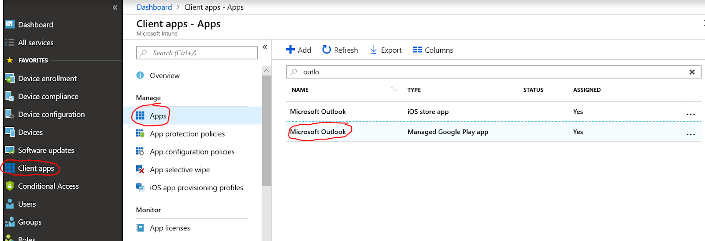This screenshot has width=705, height=241.
Task: Open options for iOS store app row
Action: tap(690, 114)
